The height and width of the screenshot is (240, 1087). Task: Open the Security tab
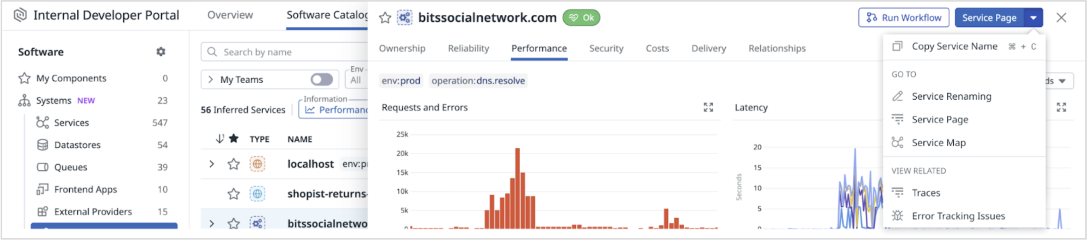pyautogui.click(x=606, y=48)
